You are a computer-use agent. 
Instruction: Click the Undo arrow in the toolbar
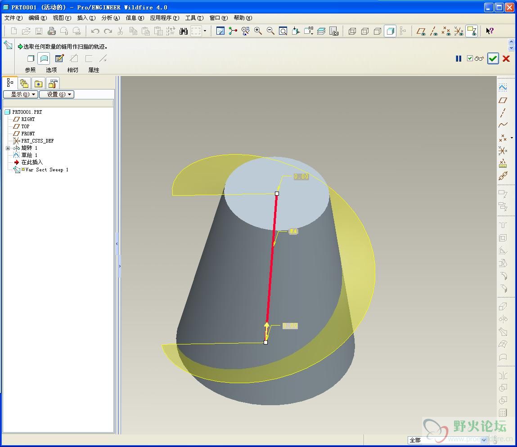click(x=95, y=31)
